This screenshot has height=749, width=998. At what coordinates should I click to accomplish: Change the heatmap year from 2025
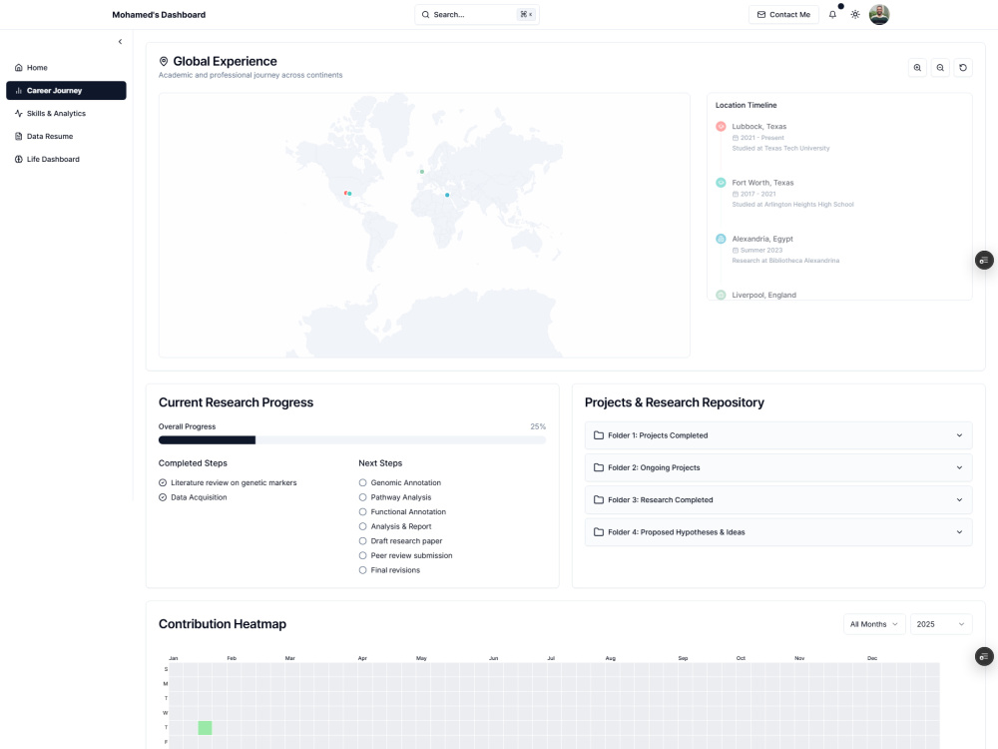click(940, 624)
